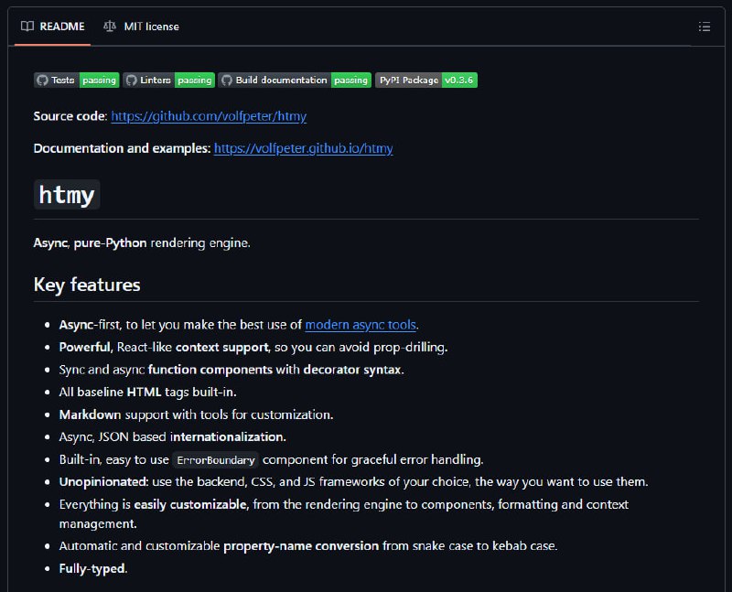Click the GitHub logo in Tests badge
The image size is (732, 592).
point(42,81)
